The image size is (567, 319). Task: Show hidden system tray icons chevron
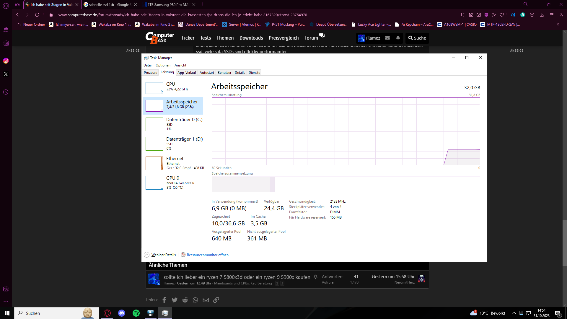[514, 313]
